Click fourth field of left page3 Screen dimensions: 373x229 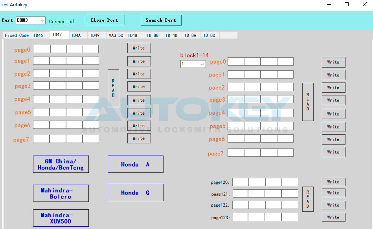[91, 85]
